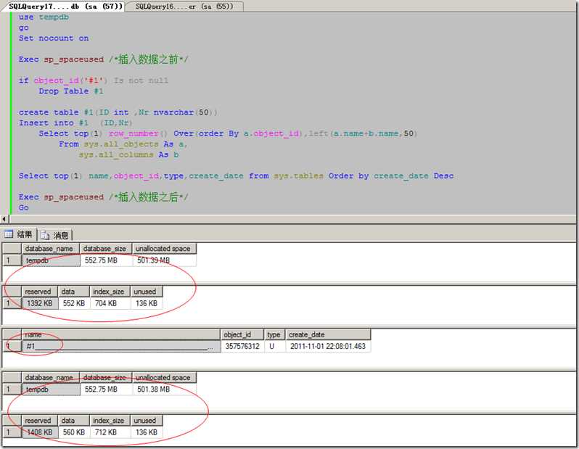Select the 501.39 MB unallocated space cell
This screenshot has width=579, height=449.
click(x=153, y=260)
